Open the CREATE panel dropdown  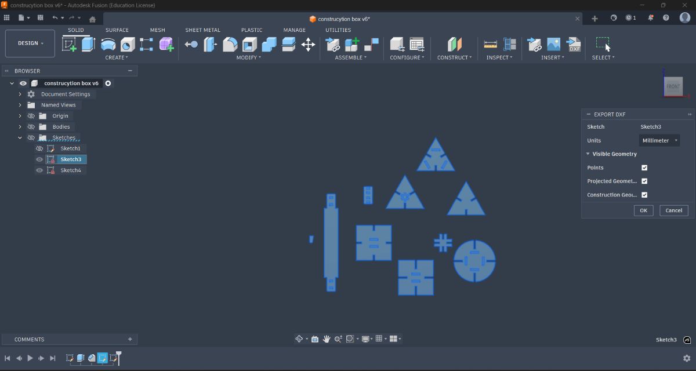[117, 57]
